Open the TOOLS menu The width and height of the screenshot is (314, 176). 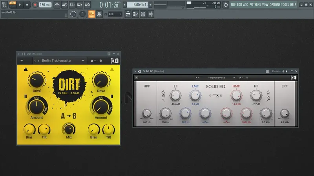point(285,5)
